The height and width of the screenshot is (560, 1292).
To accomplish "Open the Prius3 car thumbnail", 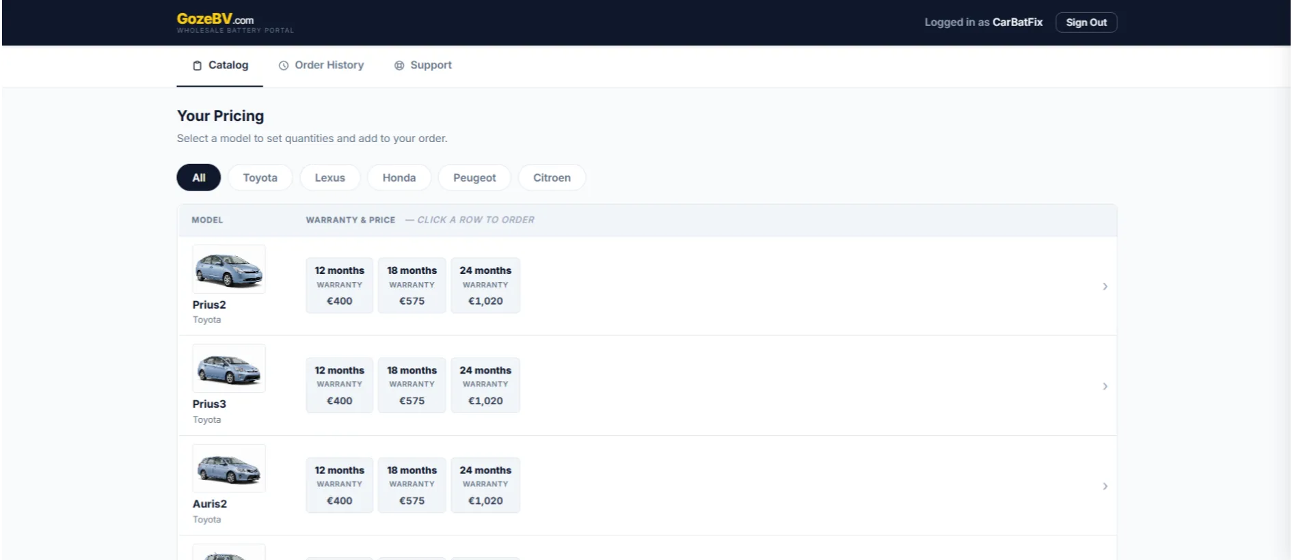I will tap(229, 369).
